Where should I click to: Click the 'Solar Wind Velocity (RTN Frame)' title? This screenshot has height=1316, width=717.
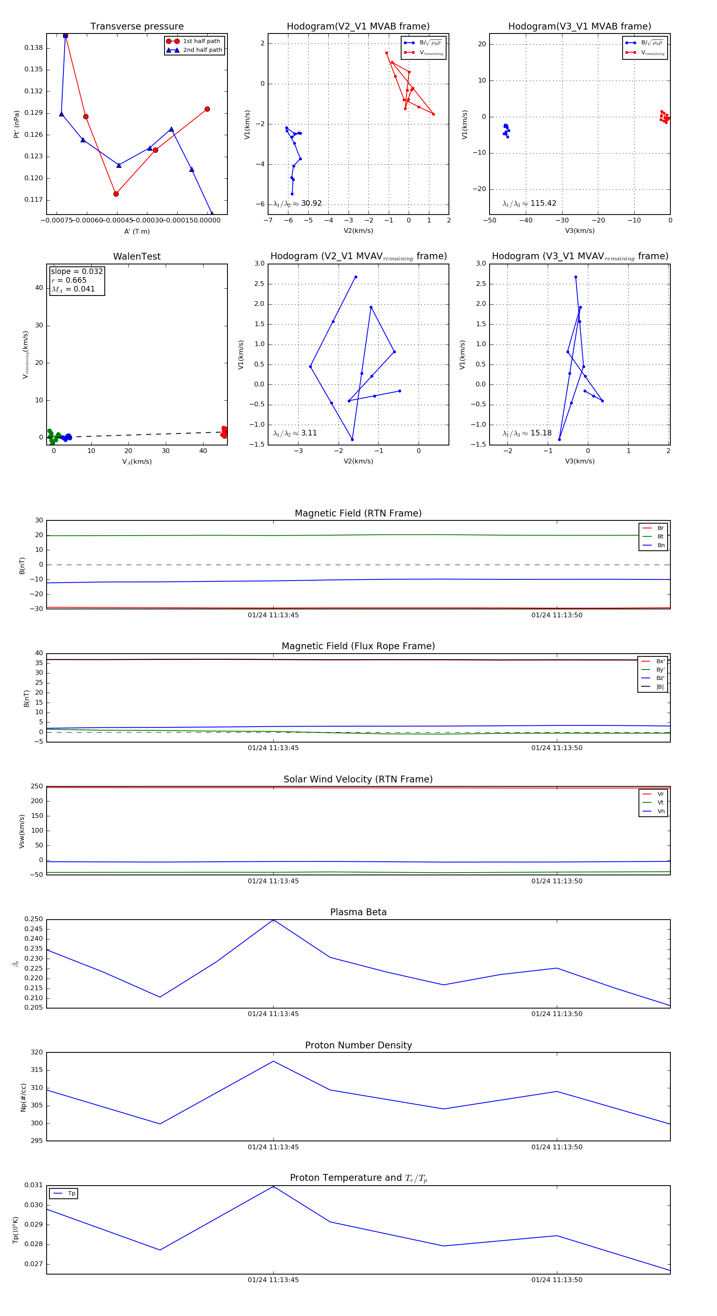click(358, 779)
